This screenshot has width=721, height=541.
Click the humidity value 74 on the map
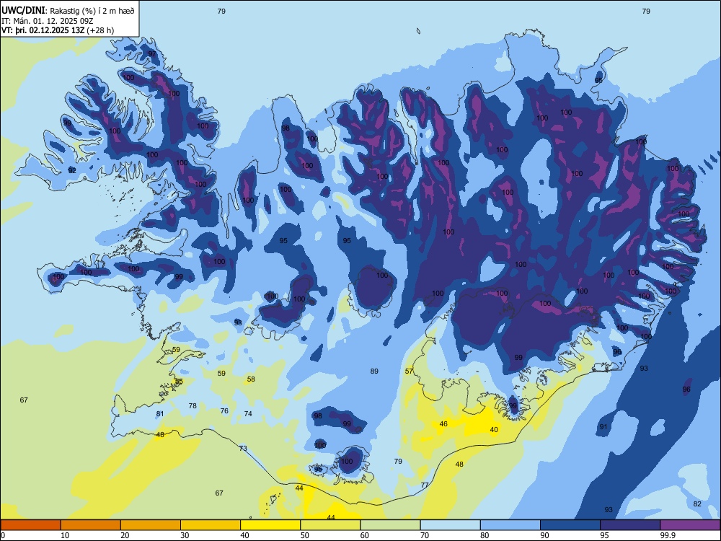pyautogui.click(x=248, y=413)
